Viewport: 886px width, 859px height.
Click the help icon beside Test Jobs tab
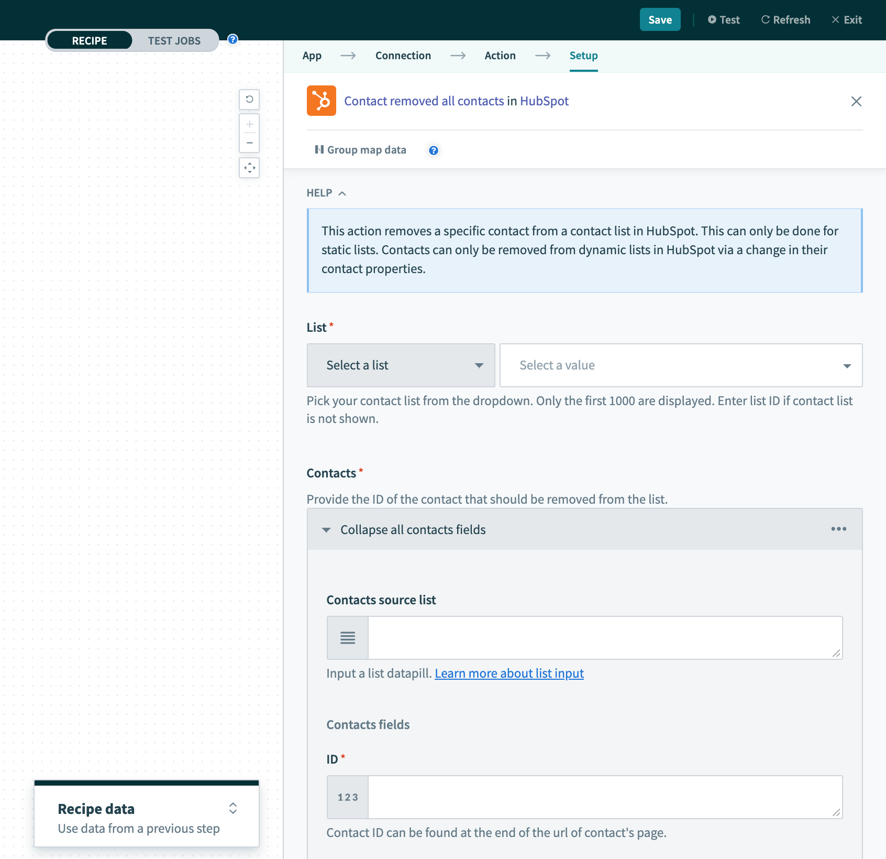tap(232, 39)
